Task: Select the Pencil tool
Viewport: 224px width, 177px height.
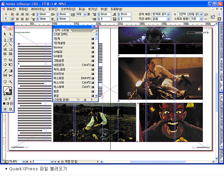Action: point(5,45)
